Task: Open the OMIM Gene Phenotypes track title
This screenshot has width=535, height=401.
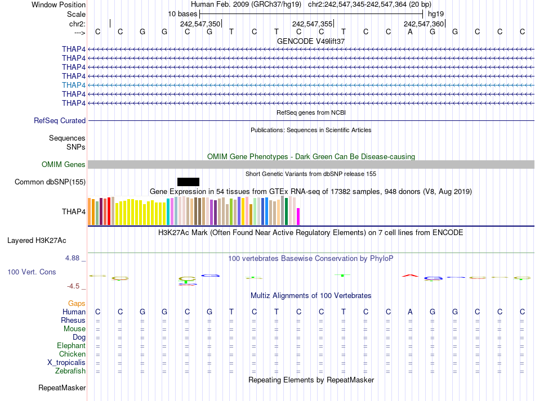Action: pos(311,157)
